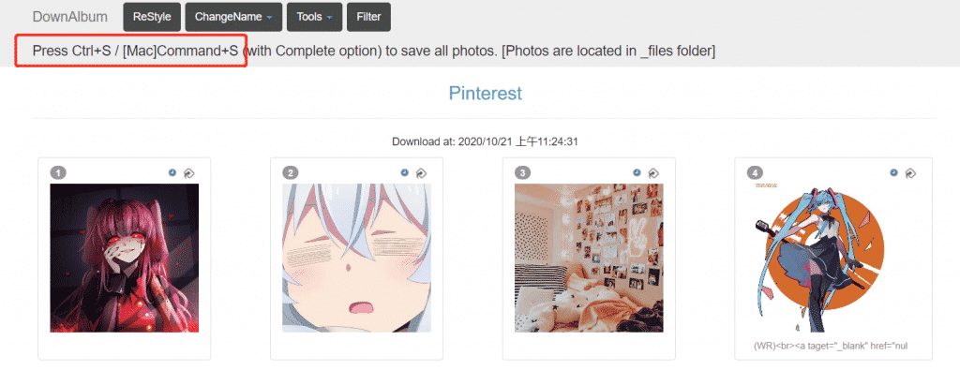Image resolution: width=960 pixels, height=370 pixels.
Task: Click the blue clock icon on photo 4
Action: [x=893, y=173]
